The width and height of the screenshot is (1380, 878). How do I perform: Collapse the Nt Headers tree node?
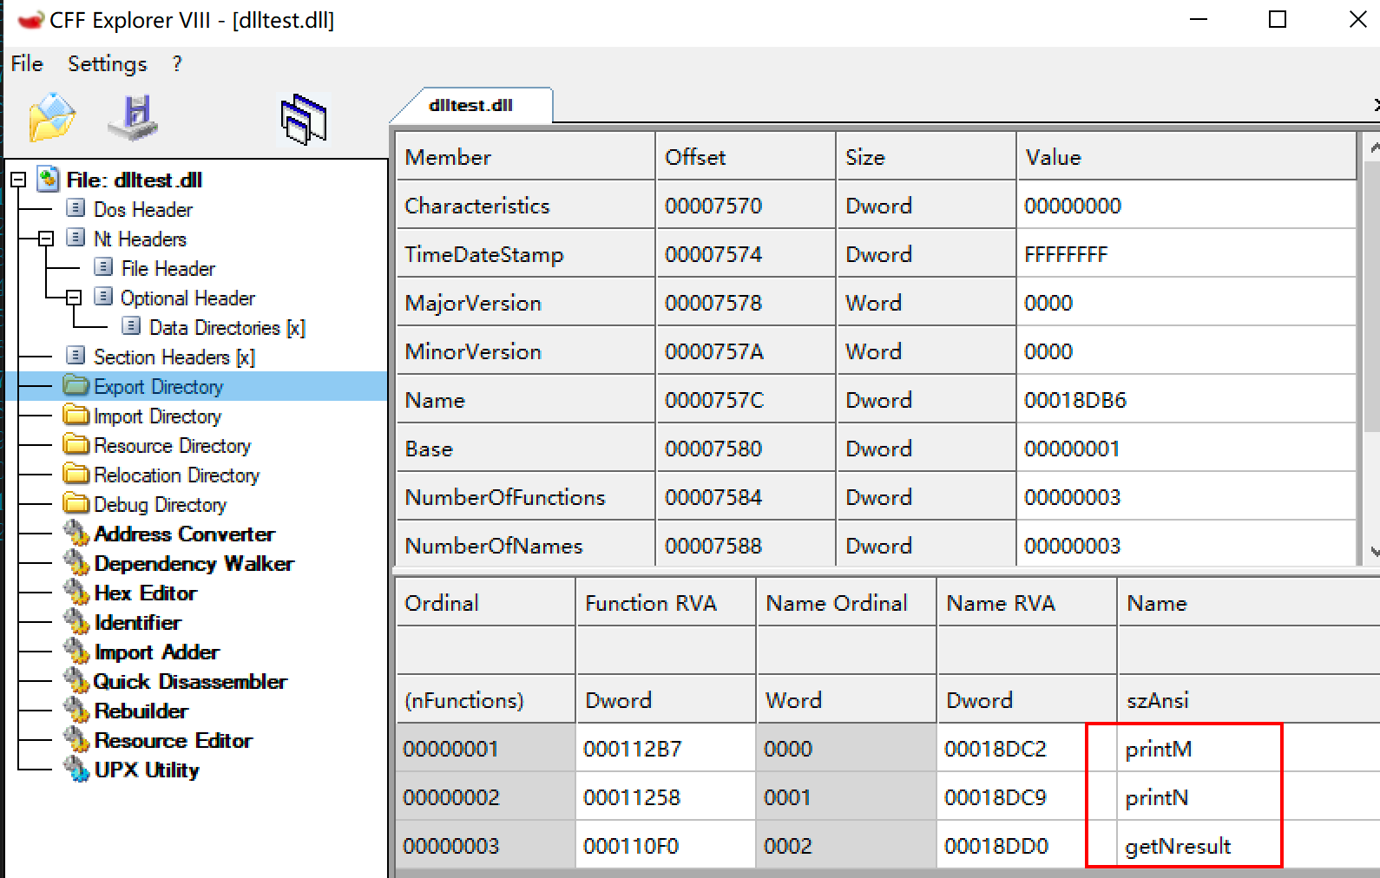tap(46, 239)
